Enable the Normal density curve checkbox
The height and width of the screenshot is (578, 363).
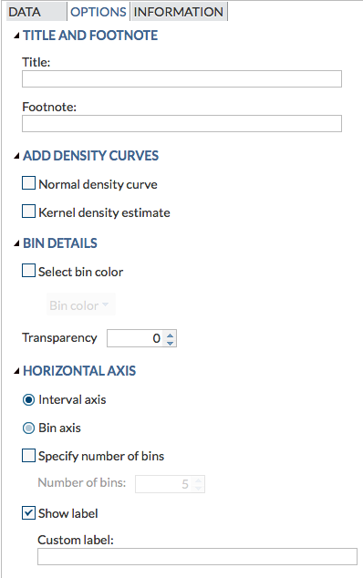point(29,183)
